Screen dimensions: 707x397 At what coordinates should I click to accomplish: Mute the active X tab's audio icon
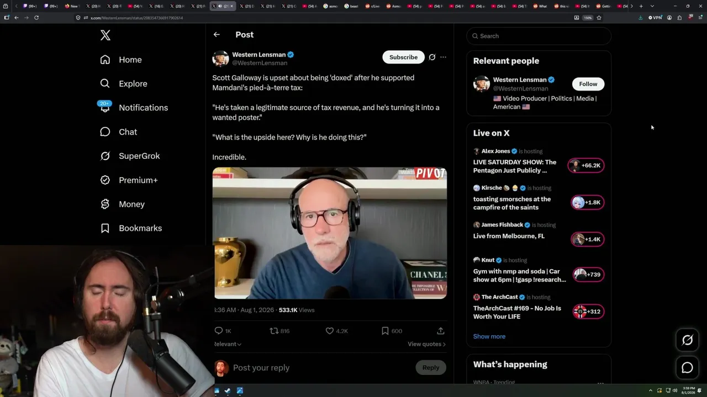point(220,6)
